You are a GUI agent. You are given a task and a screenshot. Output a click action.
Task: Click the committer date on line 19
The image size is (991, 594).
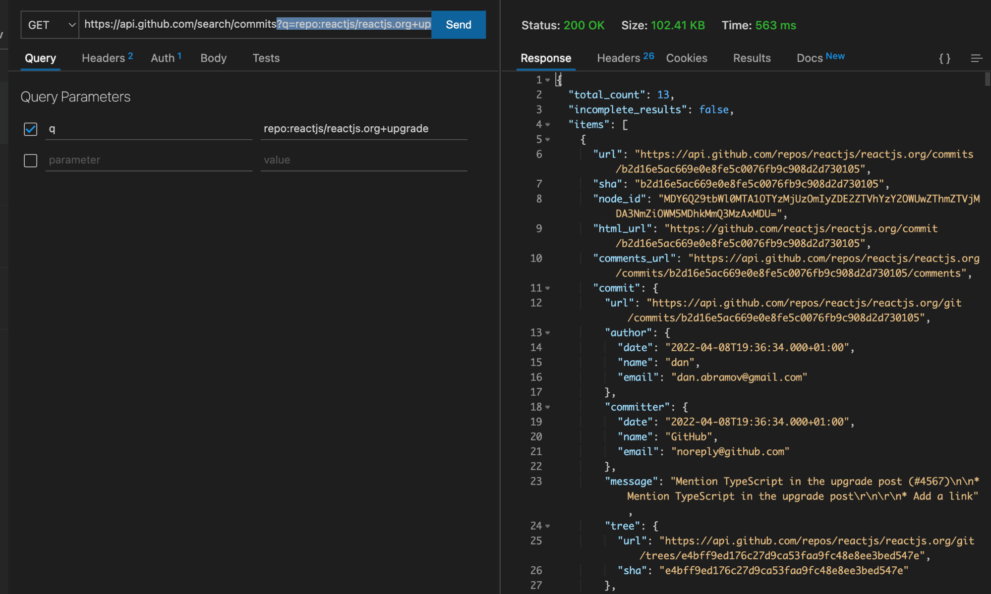click(757, 422)
